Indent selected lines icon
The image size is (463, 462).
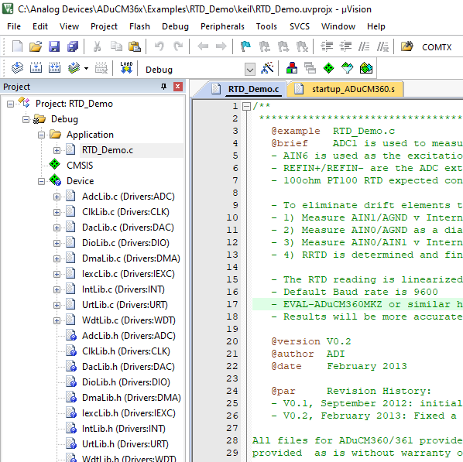pos(327,46)
